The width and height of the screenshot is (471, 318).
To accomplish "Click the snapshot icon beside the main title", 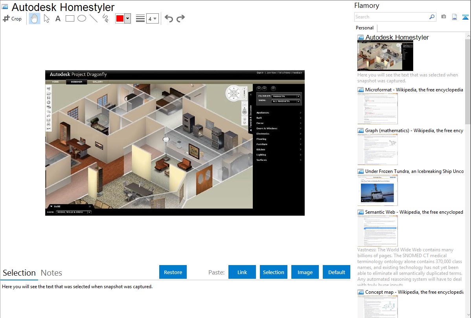I will click(x=5, y=7).
